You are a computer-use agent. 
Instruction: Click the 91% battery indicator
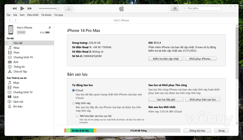pyautogui.click(x=45, y=33)
